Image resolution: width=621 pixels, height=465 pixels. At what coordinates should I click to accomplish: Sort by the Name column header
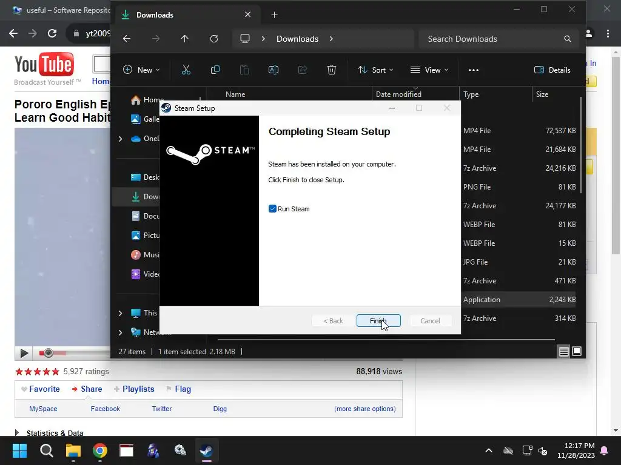[235, 94]
